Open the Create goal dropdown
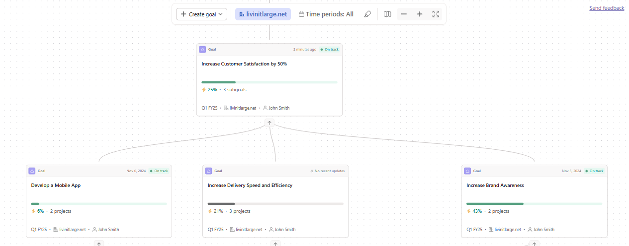 coord(202,14)
